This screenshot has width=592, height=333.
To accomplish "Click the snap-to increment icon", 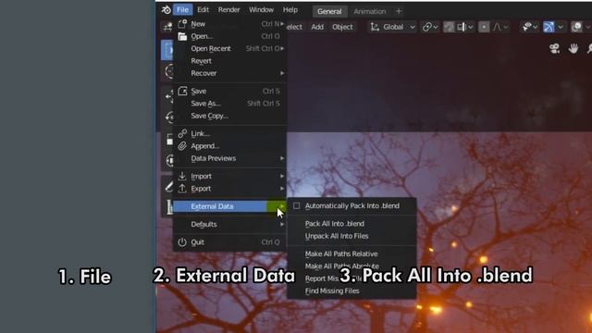I will [462, 27].
